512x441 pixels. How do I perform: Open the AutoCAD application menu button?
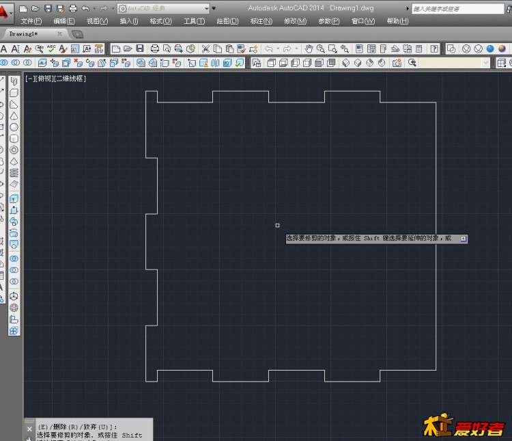tap(5, 13)
